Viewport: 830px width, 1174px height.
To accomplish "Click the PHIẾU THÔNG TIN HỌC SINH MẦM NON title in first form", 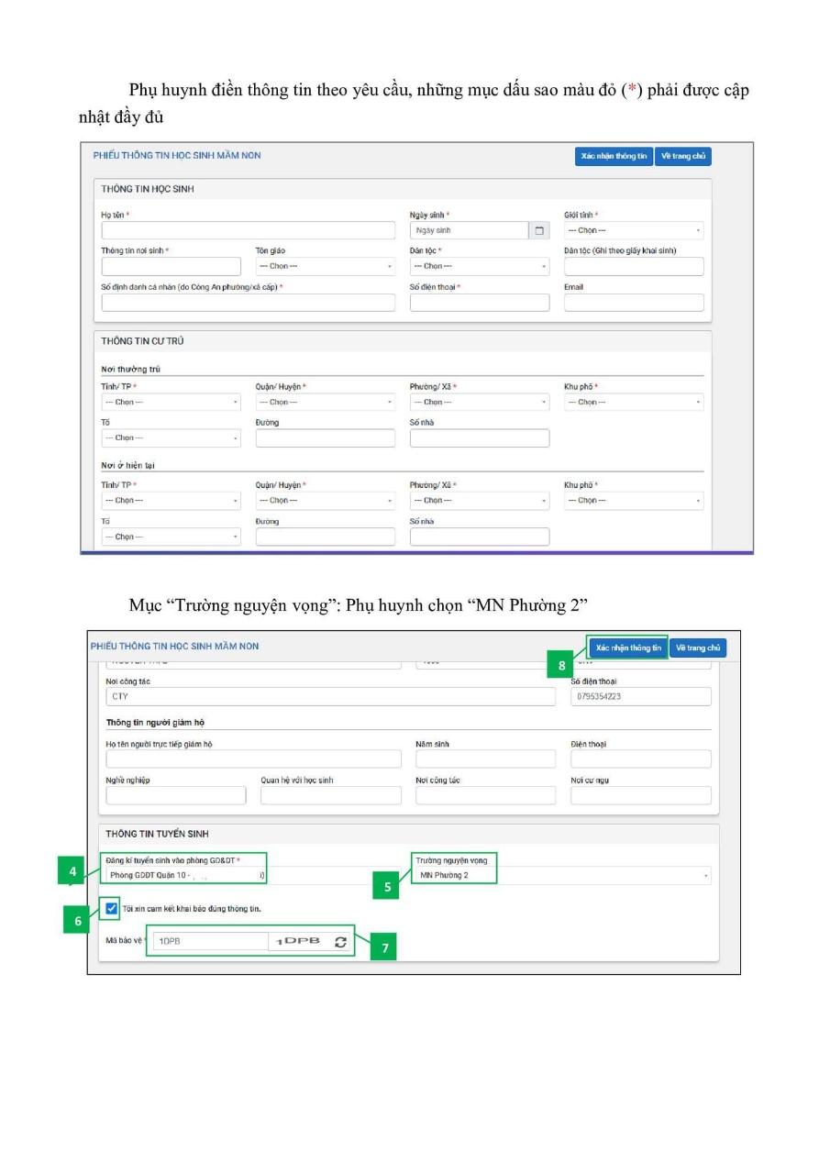I will pyautogui.click(x=177, y=156).
